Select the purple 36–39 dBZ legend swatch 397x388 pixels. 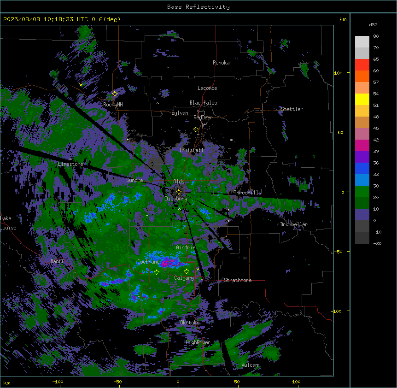[x=362, y=157]
